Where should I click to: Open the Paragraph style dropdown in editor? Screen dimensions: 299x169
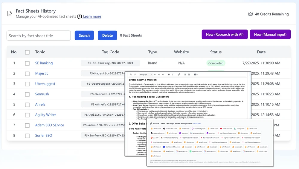[146, 75]
